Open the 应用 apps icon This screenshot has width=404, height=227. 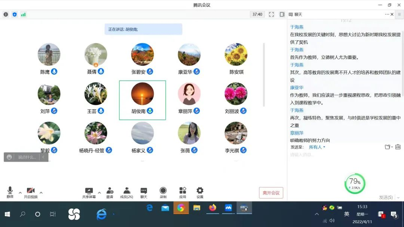(183, 191)
